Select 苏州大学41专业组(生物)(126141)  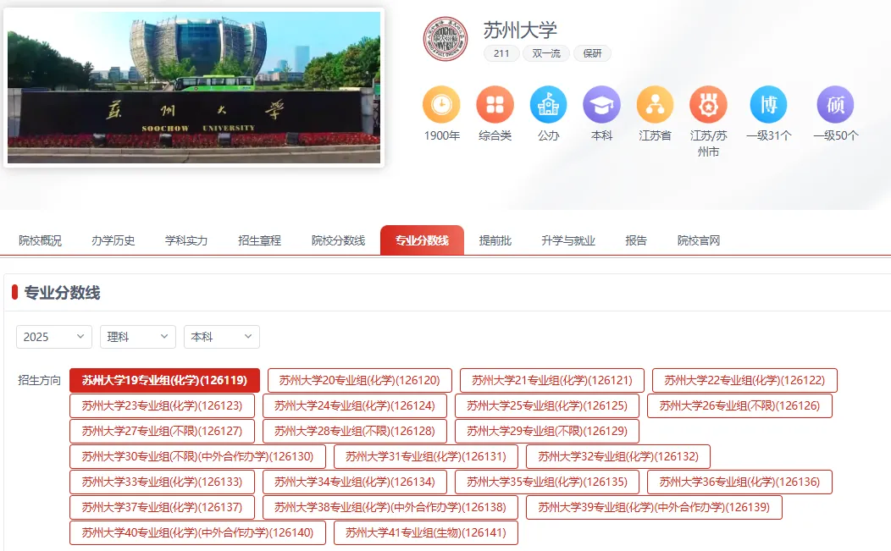tap(426, 533)
